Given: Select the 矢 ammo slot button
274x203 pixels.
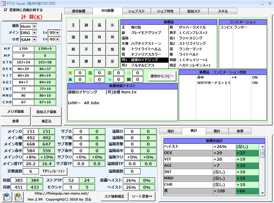Looking at the screenshot, I should coord(112,25).
